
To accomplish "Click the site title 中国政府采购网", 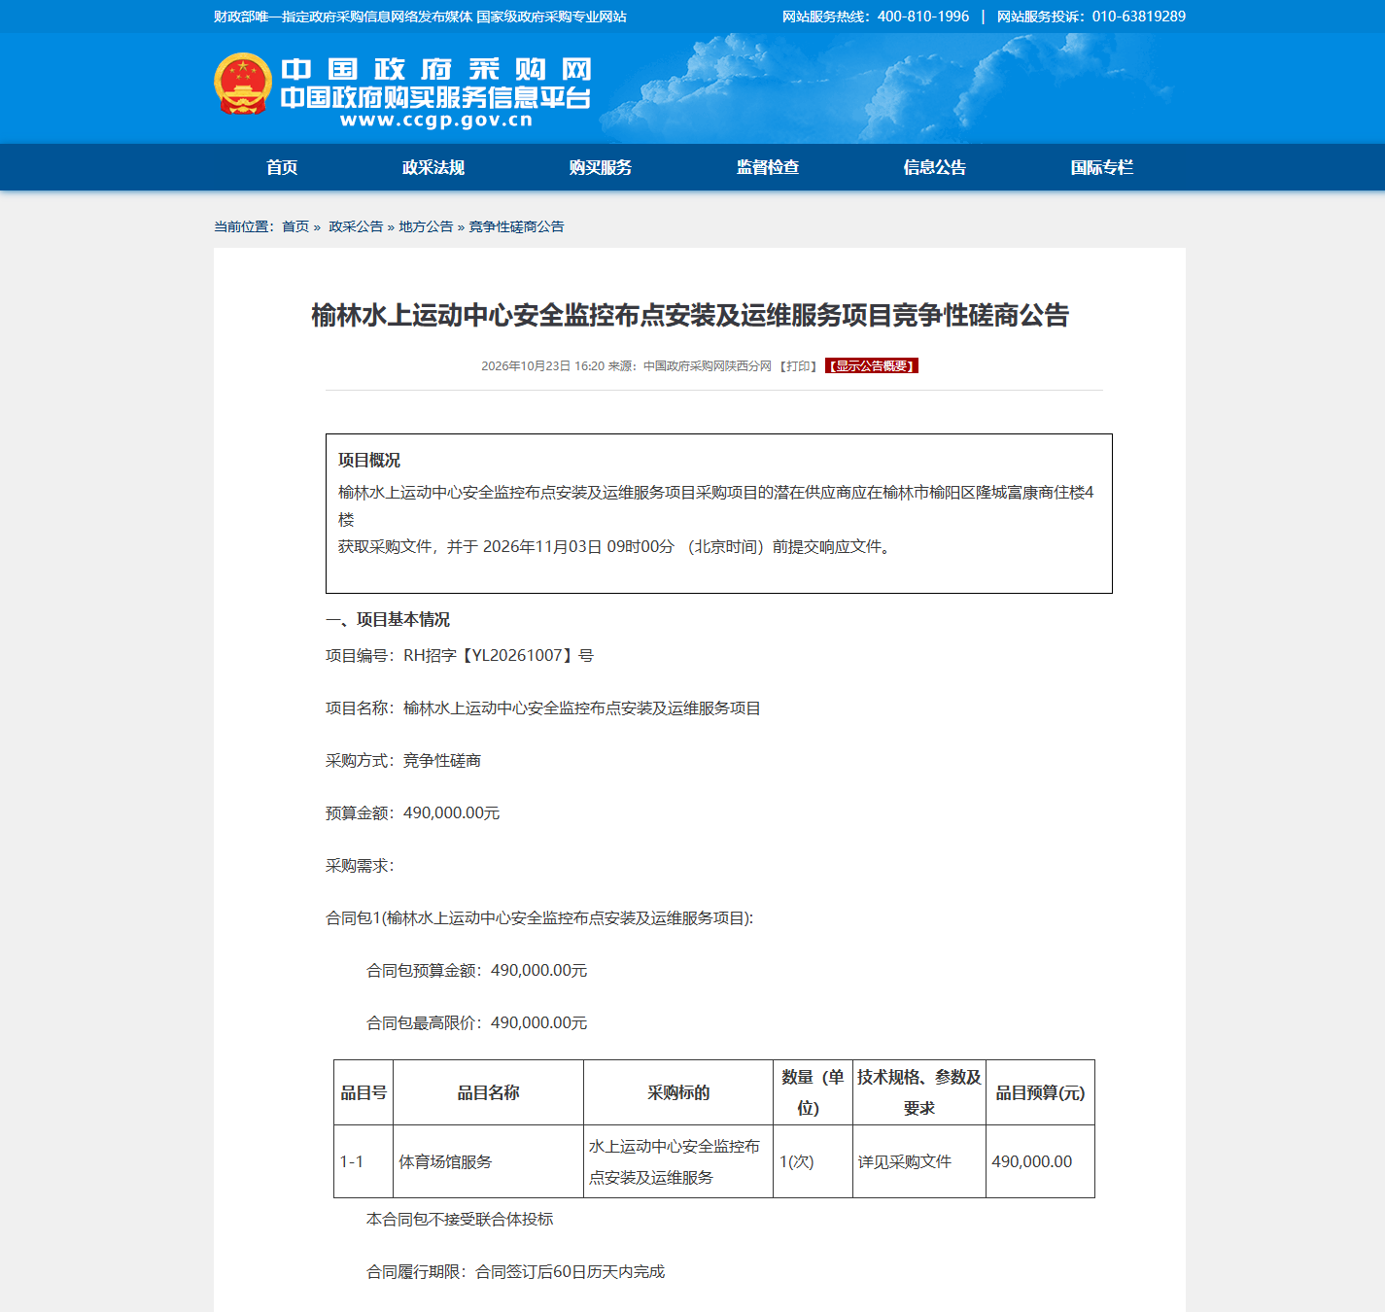I will click(x=436, y=69).
